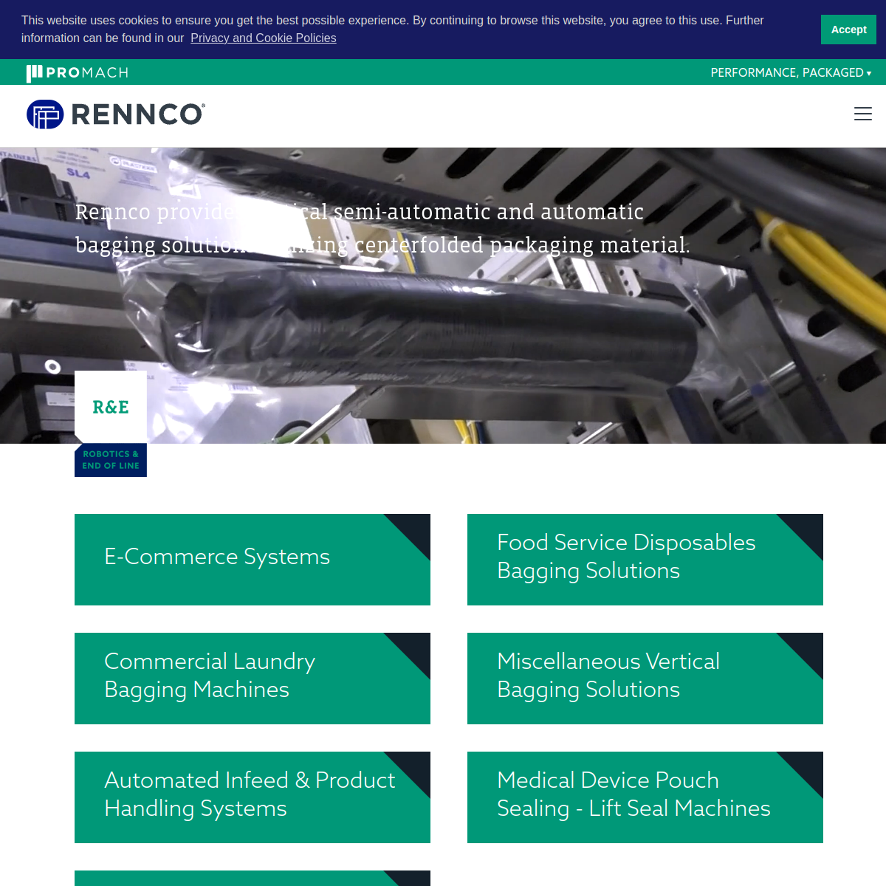This screenshot has height=886, width=886.
Task: Click the R&E Robotics badge
Action: 111,424
